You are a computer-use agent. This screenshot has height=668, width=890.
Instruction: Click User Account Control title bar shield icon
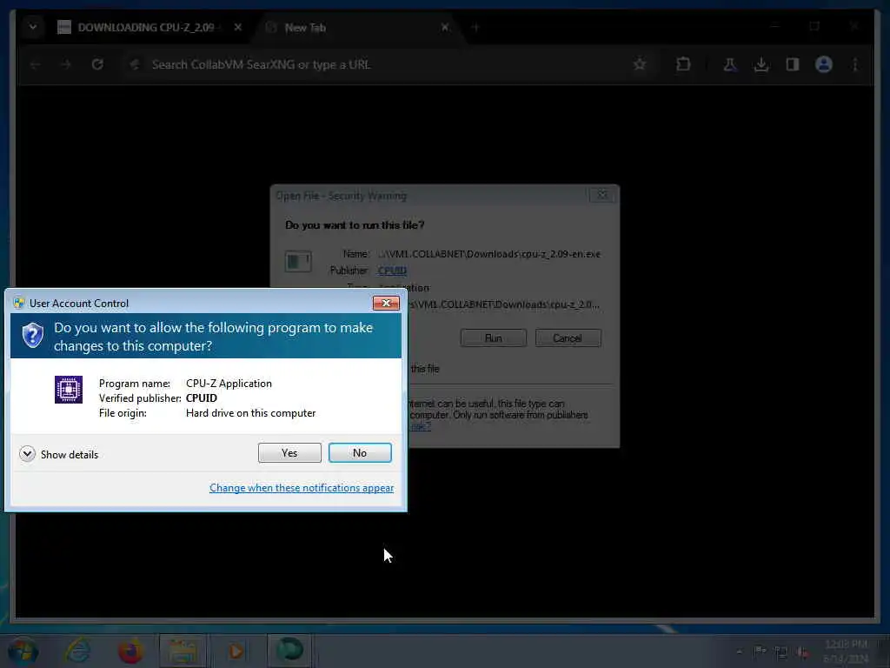click(x=19, y=303)
